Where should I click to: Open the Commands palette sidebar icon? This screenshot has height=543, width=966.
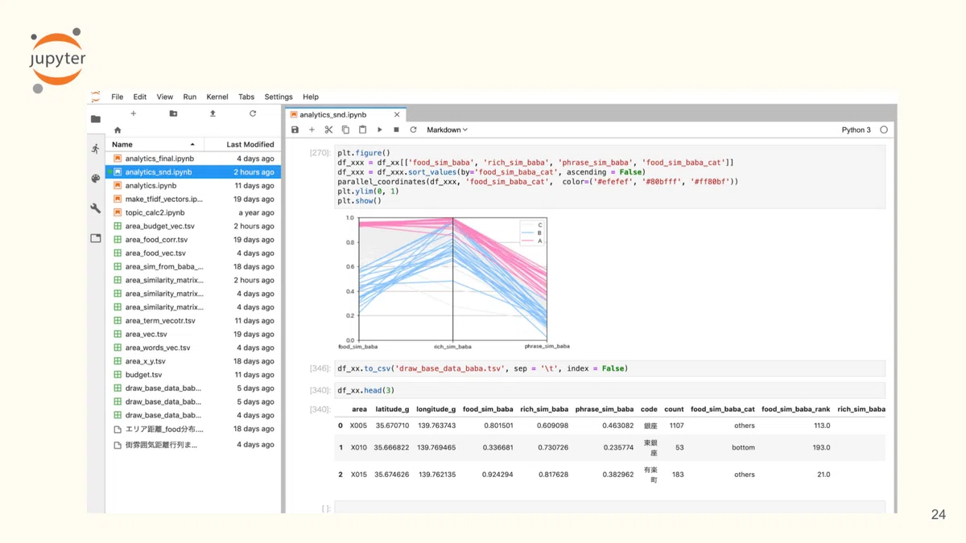[96, 179]
